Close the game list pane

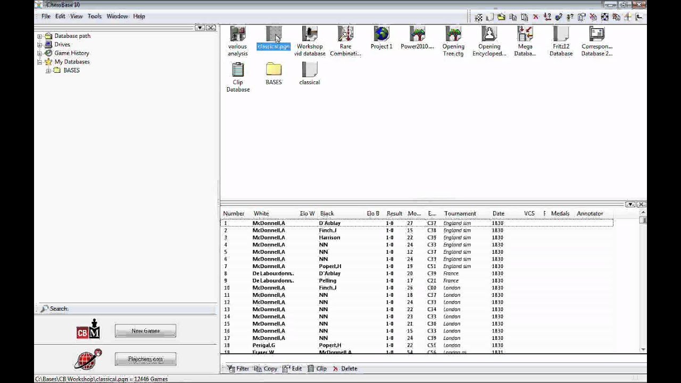[x=641, y=205]
